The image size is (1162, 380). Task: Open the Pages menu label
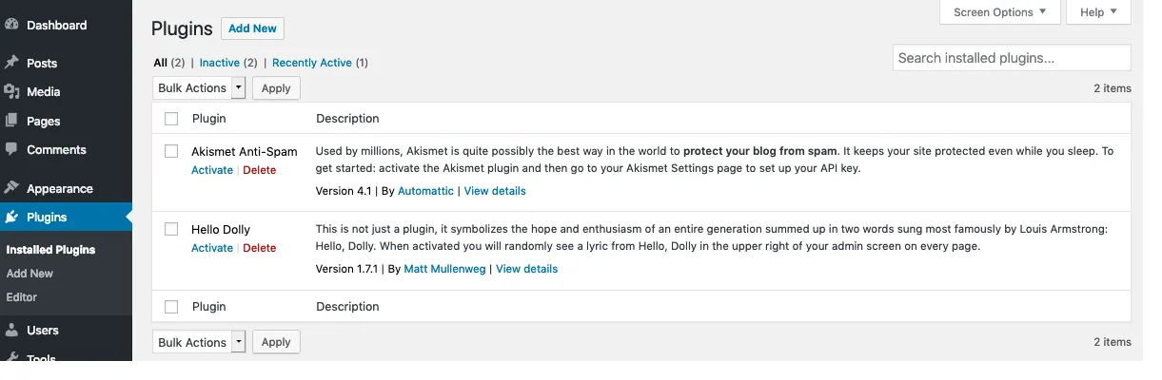coord(44,121)
